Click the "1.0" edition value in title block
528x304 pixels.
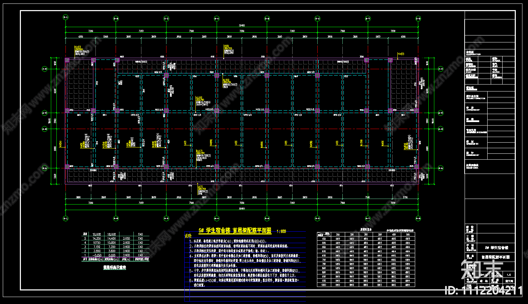click(x=509, y=275)
